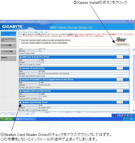Click the "A" input mode language bar icon
Viewport: 135px width, 143px height.
click(118, 115)
